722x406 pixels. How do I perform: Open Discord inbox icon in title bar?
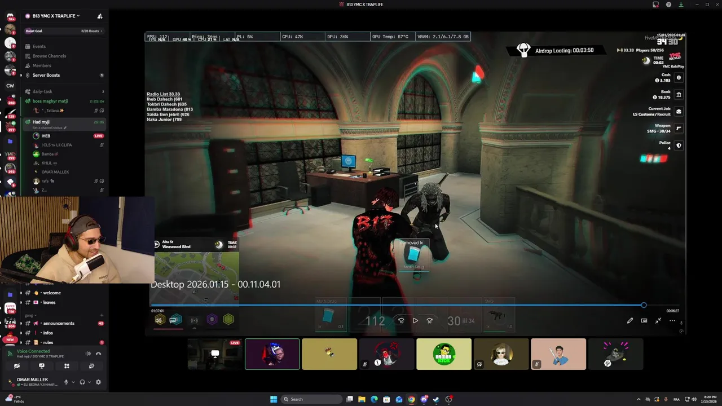click(x=655, y=5)
